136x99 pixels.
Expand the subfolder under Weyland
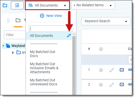click(13, 53)
